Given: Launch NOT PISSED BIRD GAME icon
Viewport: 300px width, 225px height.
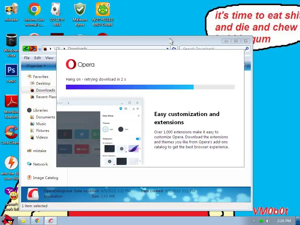Looking at the screenshot, I should click(103, 14).
